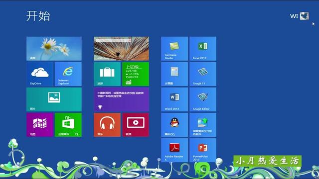Open the WI user account menu
Screen dimensions: 319x179
(299, 16)
